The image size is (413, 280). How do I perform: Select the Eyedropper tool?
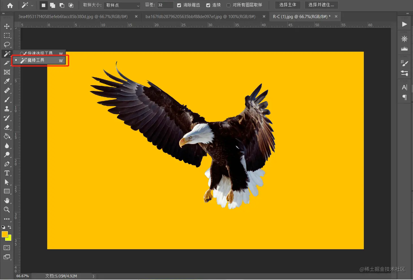(x=7, y=81)
